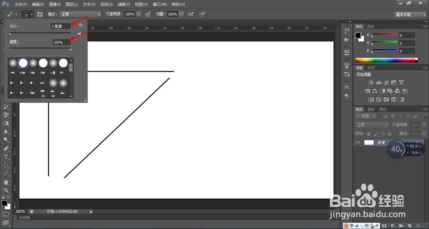Click the status bar document info arrow
This screenshot has height=229, width=429.
[91, 211]
